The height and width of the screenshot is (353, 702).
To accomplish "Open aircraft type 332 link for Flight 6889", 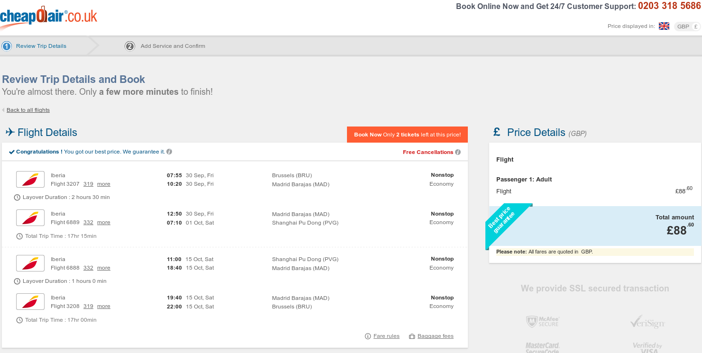I will point(88,222).
